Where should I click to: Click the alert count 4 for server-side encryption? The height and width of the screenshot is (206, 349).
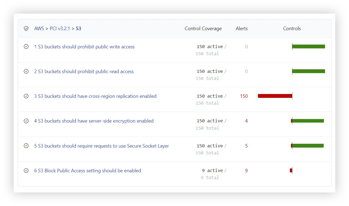246,121
